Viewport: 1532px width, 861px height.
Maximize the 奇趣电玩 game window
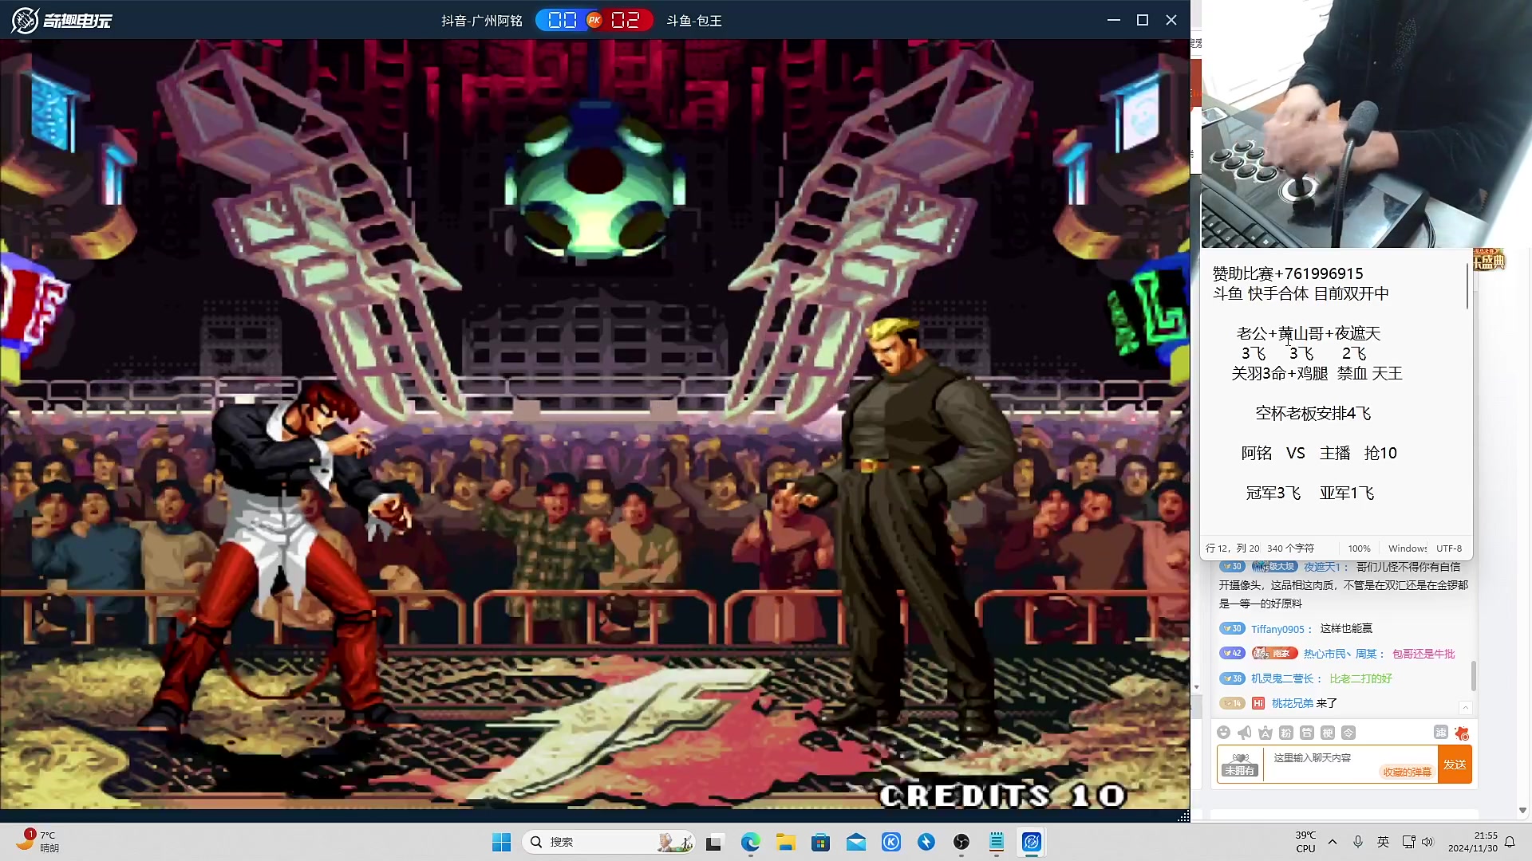[x=1143, y=20]
